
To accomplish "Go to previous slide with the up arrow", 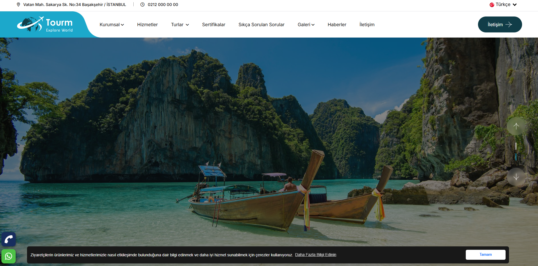I will coord(516,126).
